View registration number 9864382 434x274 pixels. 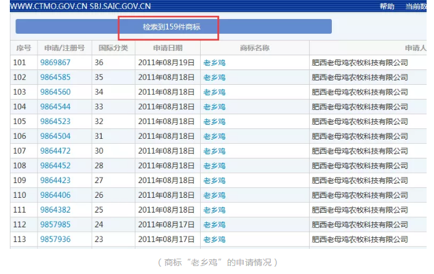pos(55,210)
